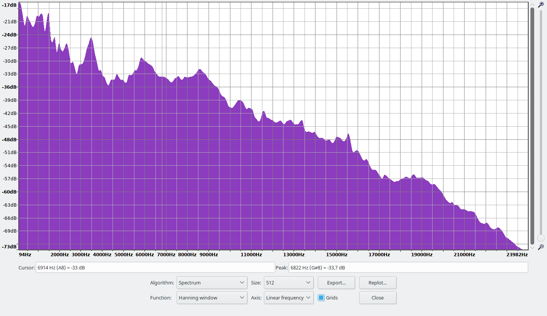Open the Function dropdown showing Hanning window
547x316 pixels.
(x=212, y=298)
